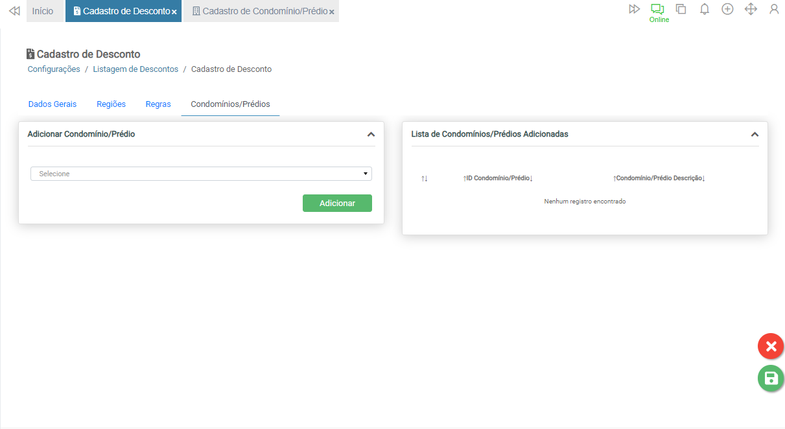Collapse the Lista de Condomínios/Prédios Adicionadas panel

pos(755,135)
